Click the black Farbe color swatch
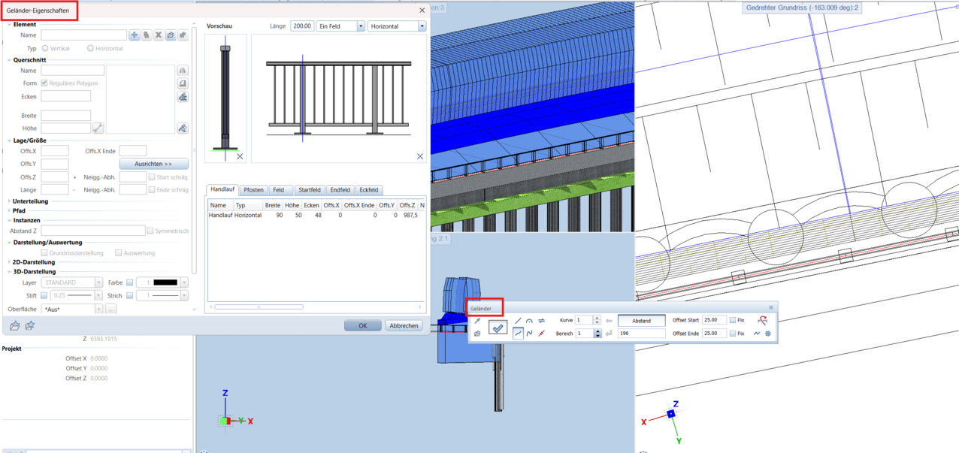The width and height of the screenshot is (959, 453). coord(165,283)
